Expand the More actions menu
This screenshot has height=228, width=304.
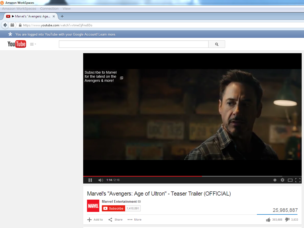(x=135, y=220)
